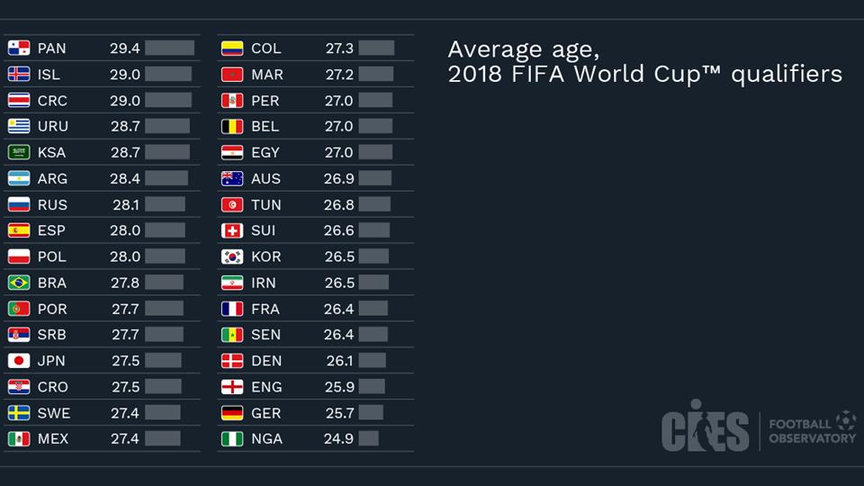Viewport: 864px width, 486px height.
Task: Select the Colombia flag icon
Action: point(232,49)
